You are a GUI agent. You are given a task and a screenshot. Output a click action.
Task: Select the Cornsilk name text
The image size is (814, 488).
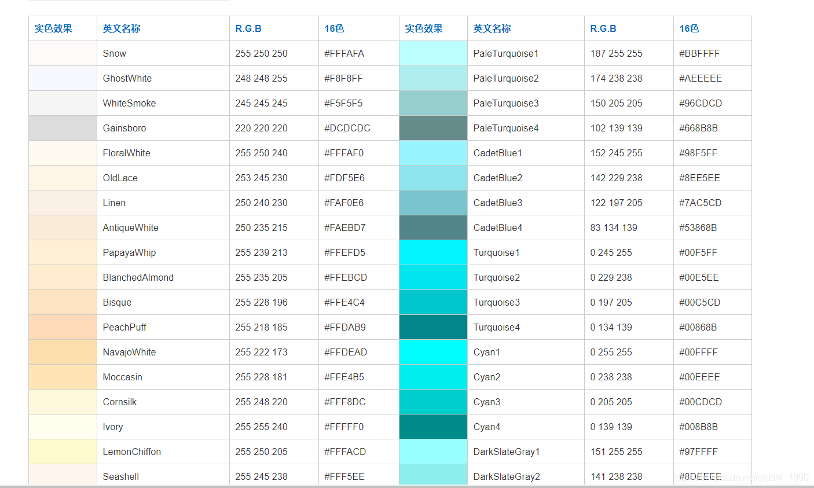120,402
